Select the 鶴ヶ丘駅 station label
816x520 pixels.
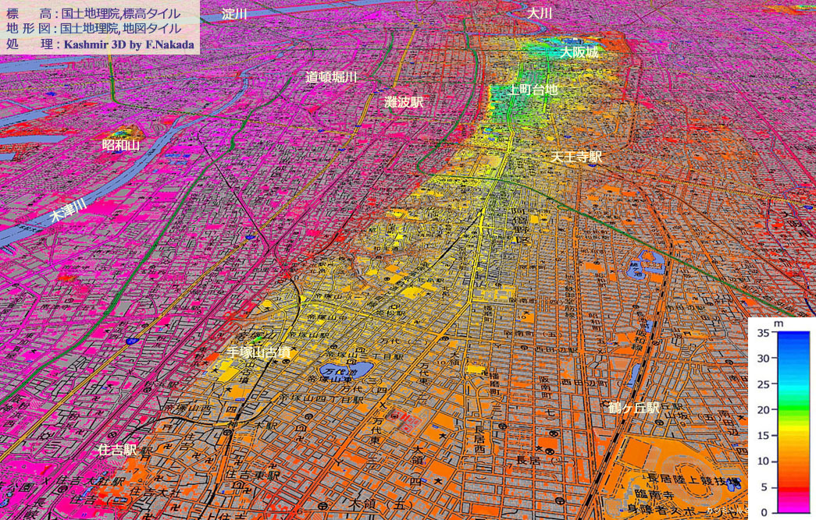[x=634, y=408]
